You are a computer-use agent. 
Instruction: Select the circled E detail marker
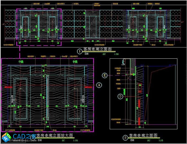point(105,75)
